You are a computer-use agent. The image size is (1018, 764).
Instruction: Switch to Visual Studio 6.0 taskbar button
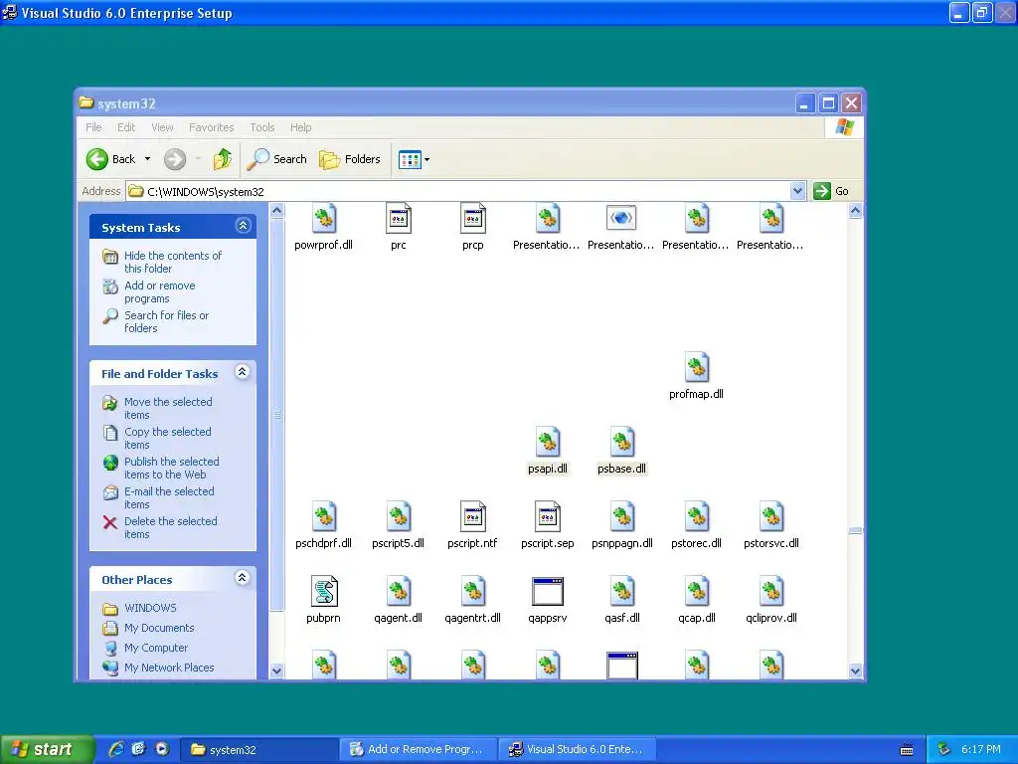(578, 749)
